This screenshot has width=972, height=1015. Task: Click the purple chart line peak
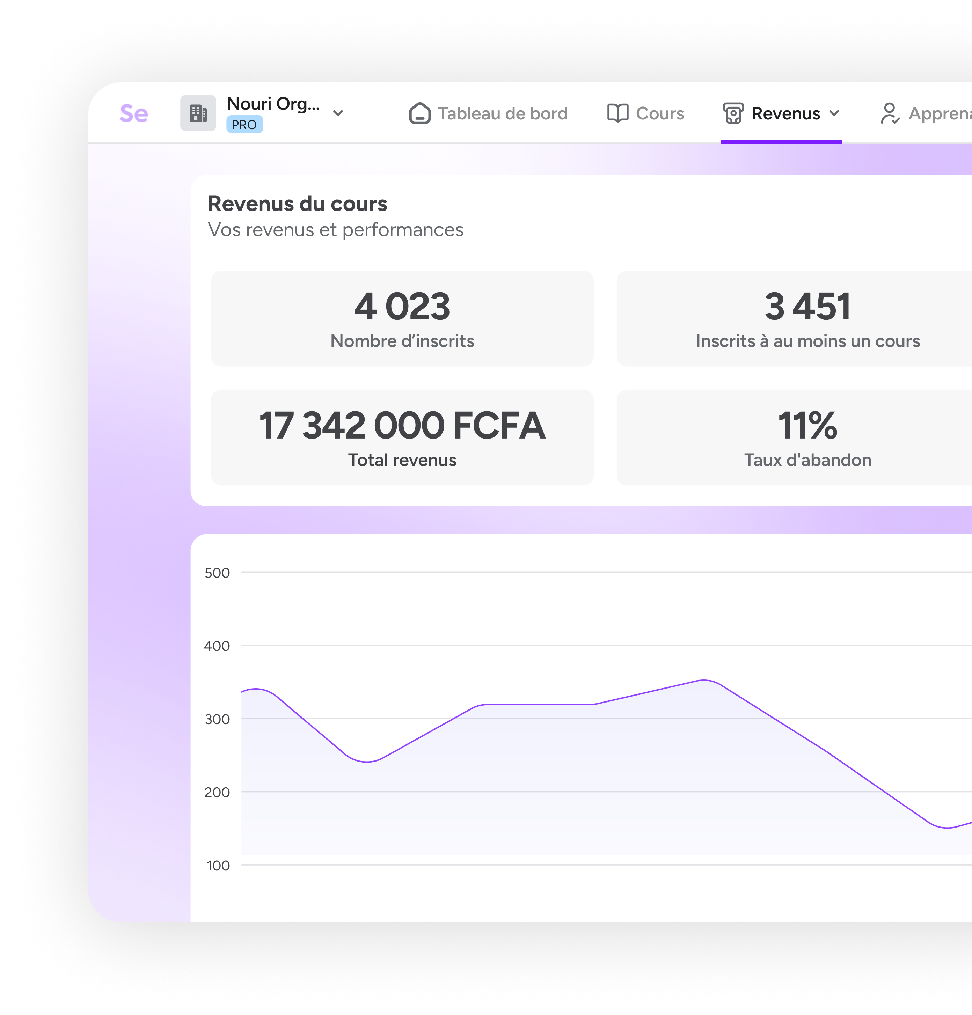pos(704,680)
